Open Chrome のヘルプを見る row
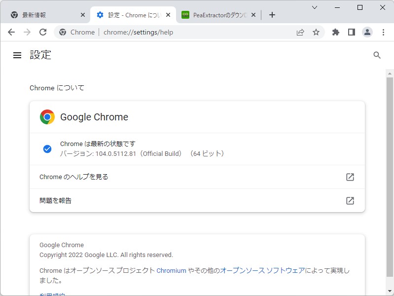The width and height of the screenshot is (394, 296). [197, 177]
